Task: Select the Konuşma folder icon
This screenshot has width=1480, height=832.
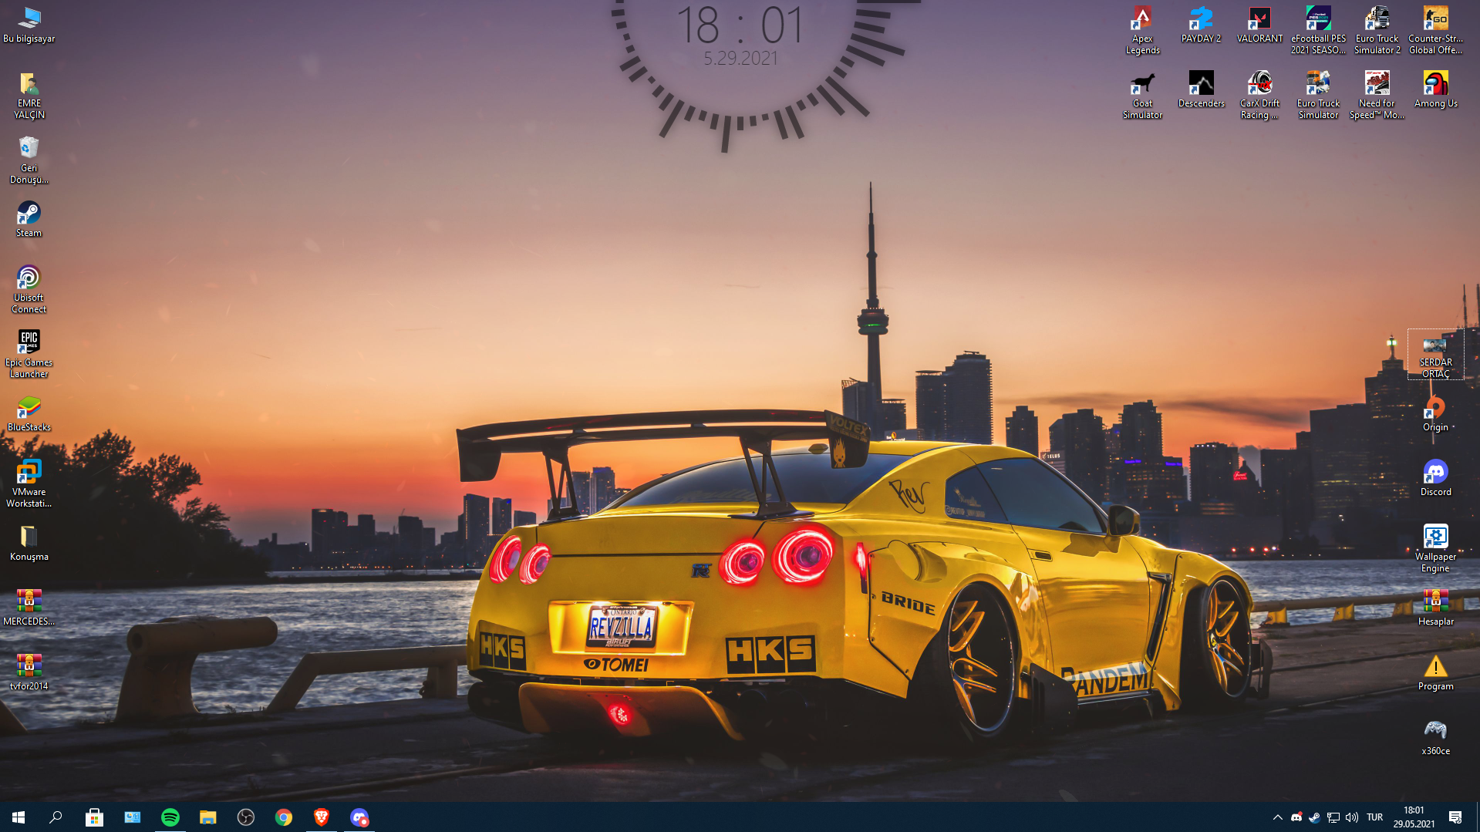Action: point(29,543)
